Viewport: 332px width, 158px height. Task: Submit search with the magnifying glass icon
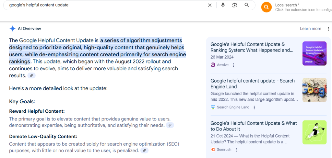coord(247,5)
